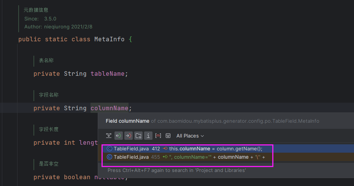Viewport: 354px width, 186px height.
Task: Toggle the group by directory filter
Action: tap(138, 136)
